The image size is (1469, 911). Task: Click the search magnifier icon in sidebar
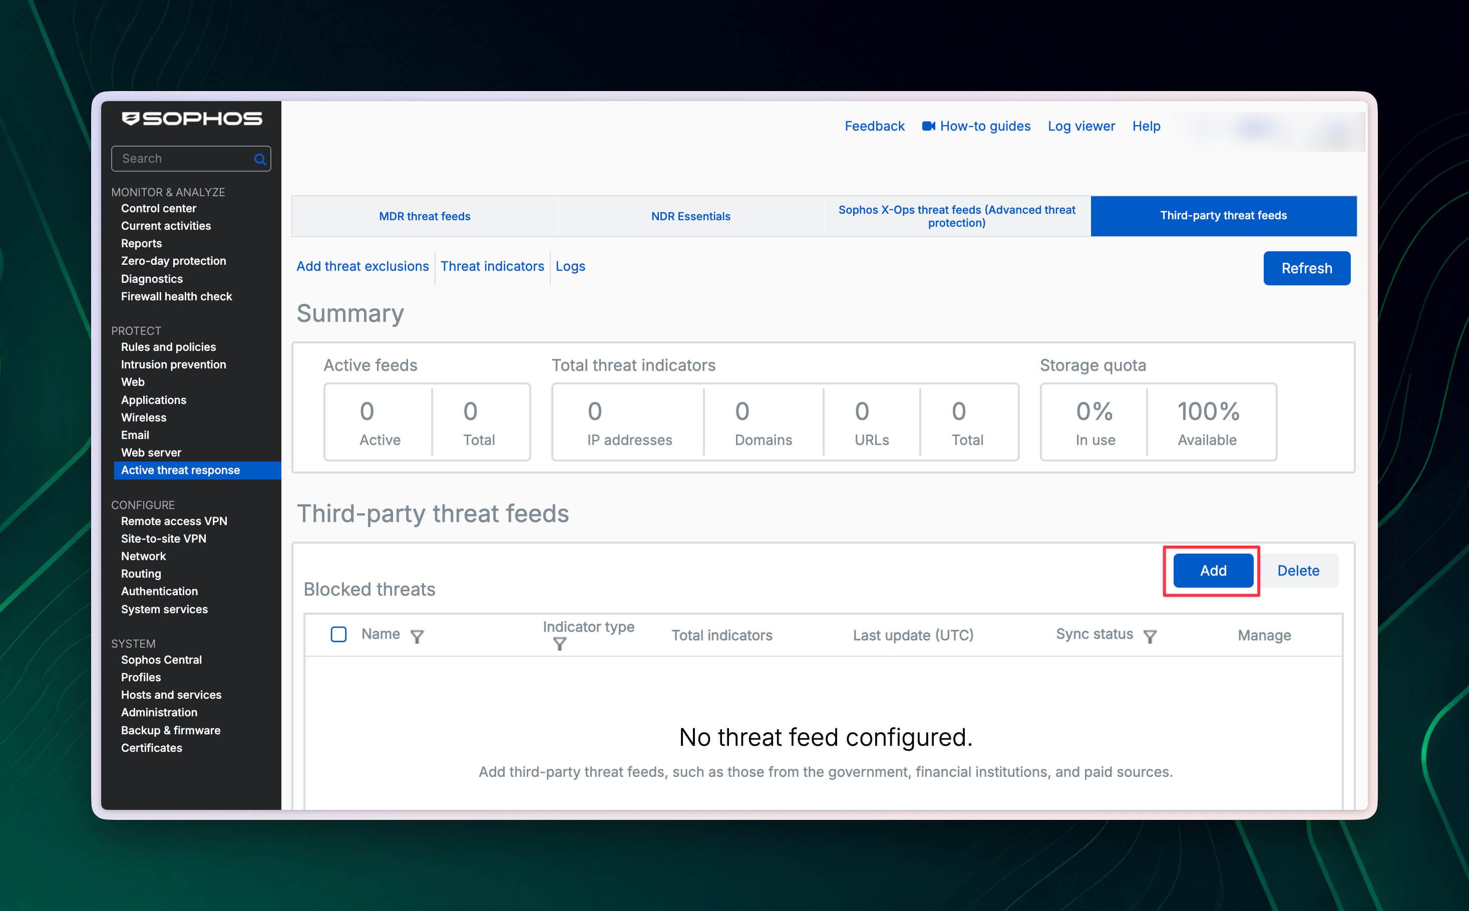(x=260, y=159)
